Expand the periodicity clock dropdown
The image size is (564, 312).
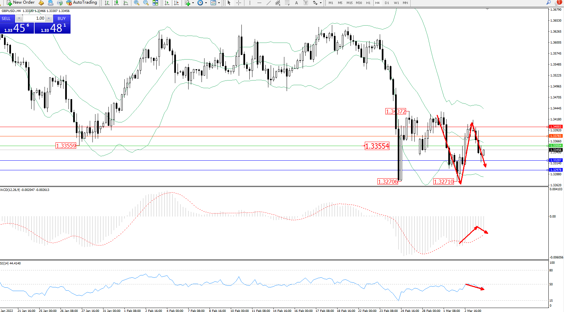[x=206, y=3]
